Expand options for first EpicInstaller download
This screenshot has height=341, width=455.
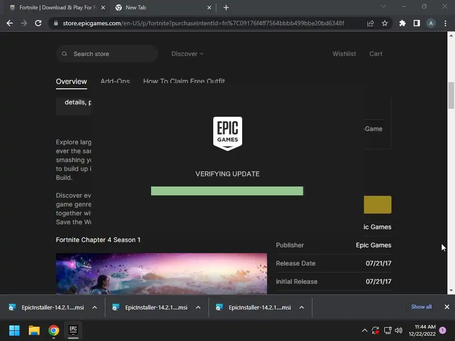95,307
